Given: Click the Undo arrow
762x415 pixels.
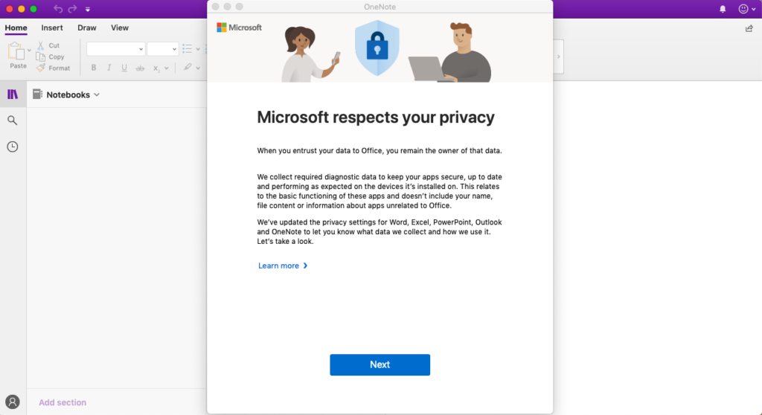Looking at the screenshot, I should tap(58, 9).
